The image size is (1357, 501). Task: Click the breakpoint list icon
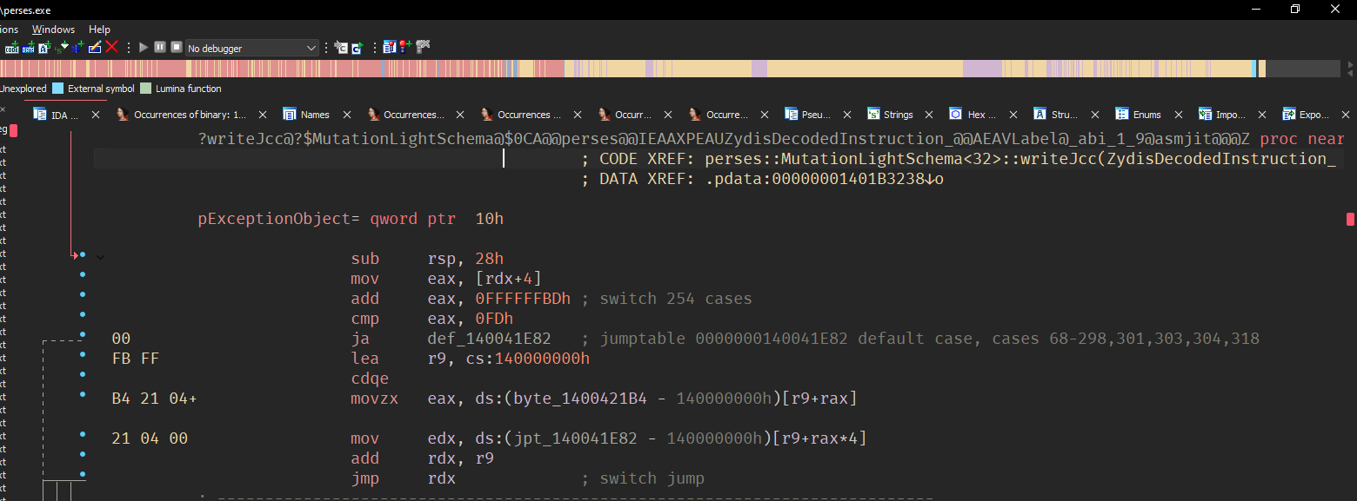[x=390, y=47]
